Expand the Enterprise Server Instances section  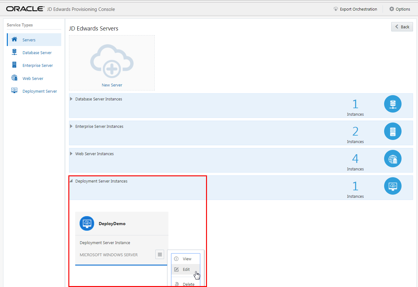pos(71,126)
